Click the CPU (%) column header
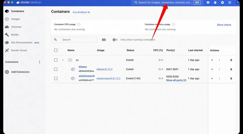 click(x=158, y=50)
